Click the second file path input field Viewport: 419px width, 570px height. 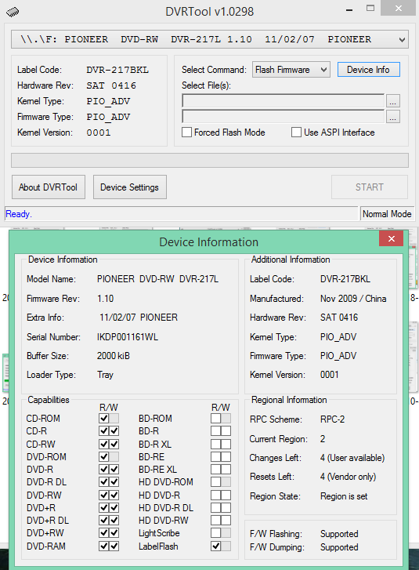pyautogui.click(x=284, y=117)
